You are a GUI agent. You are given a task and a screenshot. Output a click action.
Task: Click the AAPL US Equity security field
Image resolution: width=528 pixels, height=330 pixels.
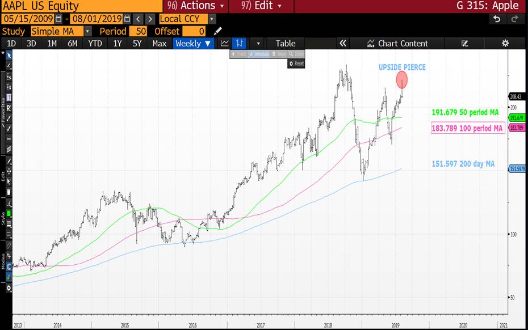(82, 6)
